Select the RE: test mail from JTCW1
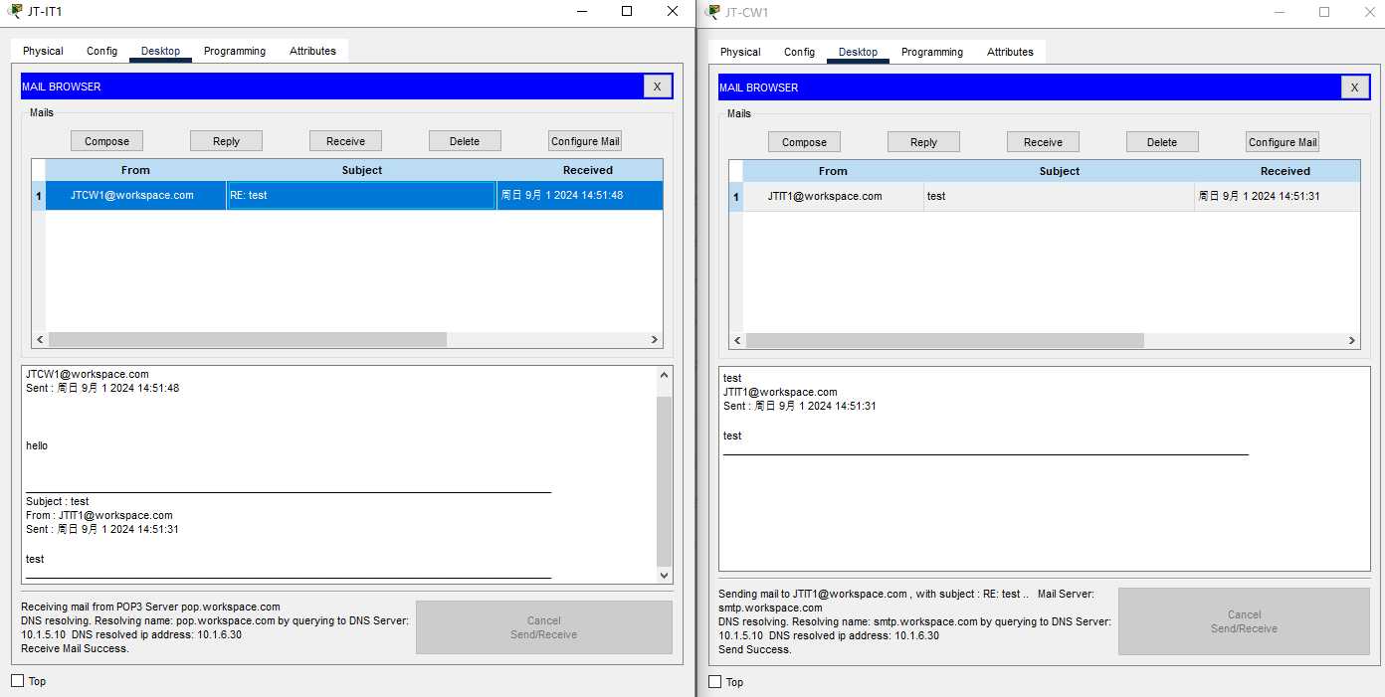 click(361, 196)
